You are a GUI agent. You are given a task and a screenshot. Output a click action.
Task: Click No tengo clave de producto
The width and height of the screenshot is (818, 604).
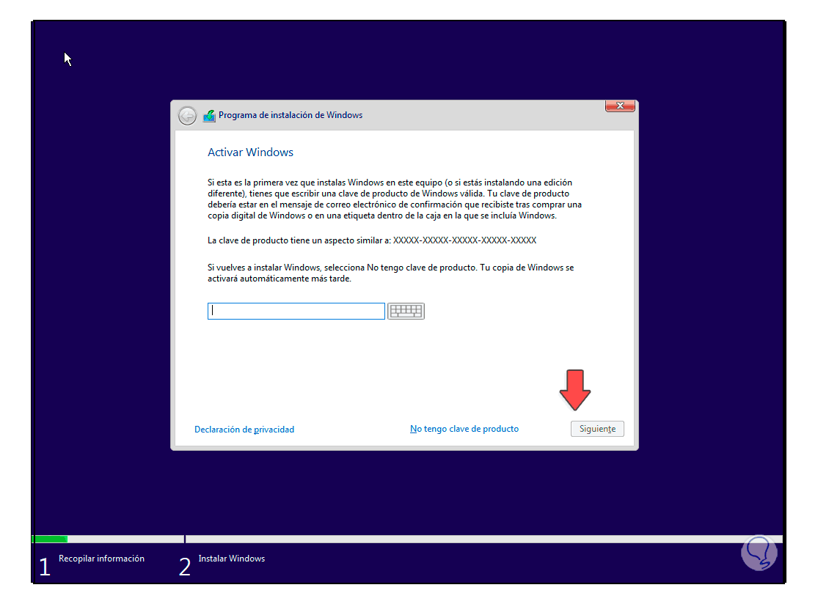[x=464, y=428]
